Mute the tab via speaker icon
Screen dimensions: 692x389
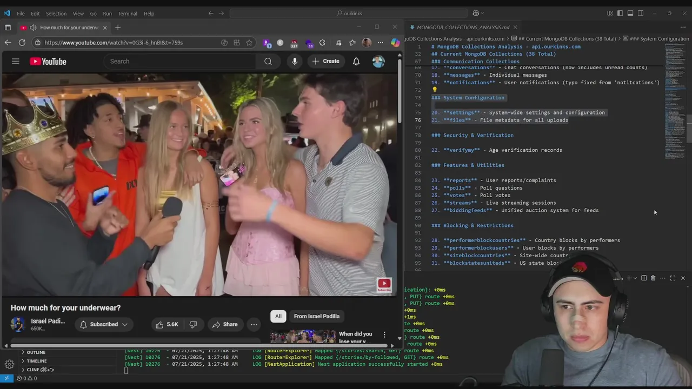(x=33, y=28)
